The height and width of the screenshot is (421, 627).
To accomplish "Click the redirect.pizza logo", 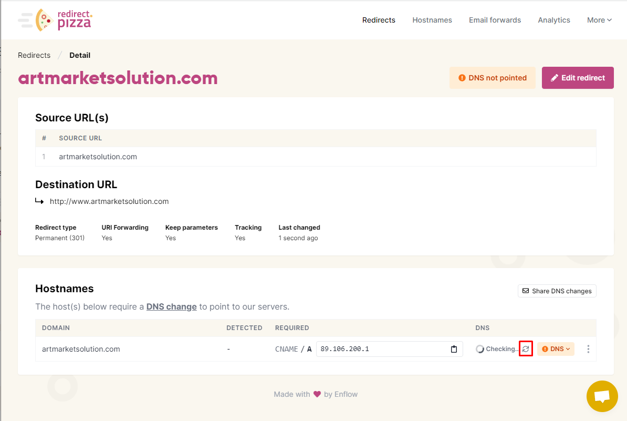I will click(x=64, y=19).
